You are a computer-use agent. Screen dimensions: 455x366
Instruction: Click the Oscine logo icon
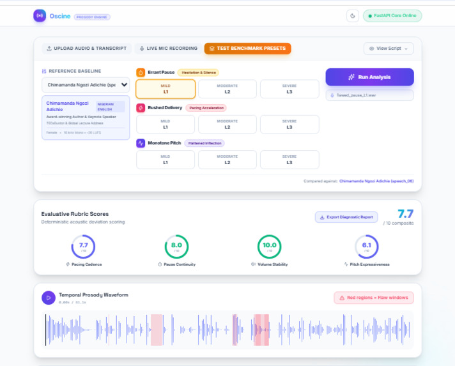tap(40, 16)
